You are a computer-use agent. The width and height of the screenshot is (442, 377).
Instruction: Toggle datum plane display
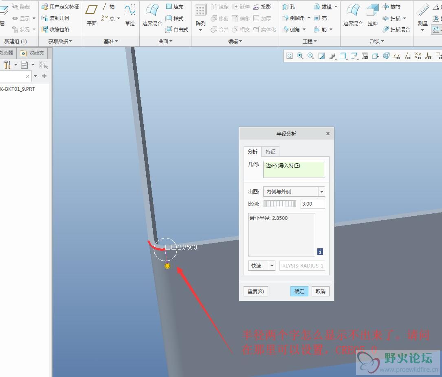coord(397,56)
